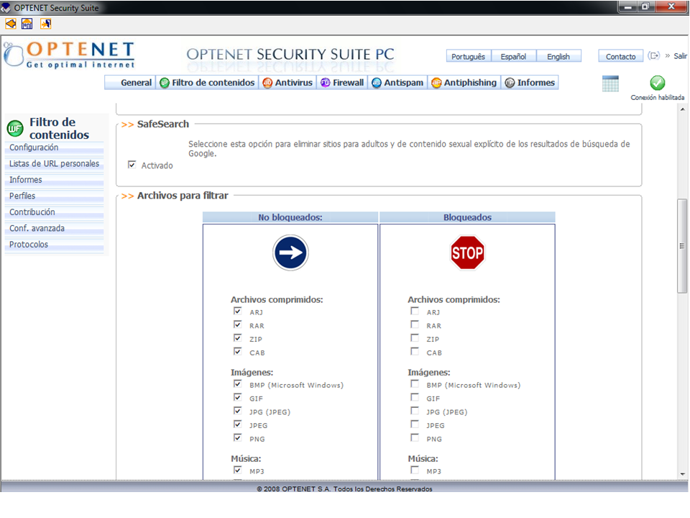Disable the SafeSearch Activado checkbox
This screenshot has width=690, height=518.
pyautogui.click(x=132, y=165)
